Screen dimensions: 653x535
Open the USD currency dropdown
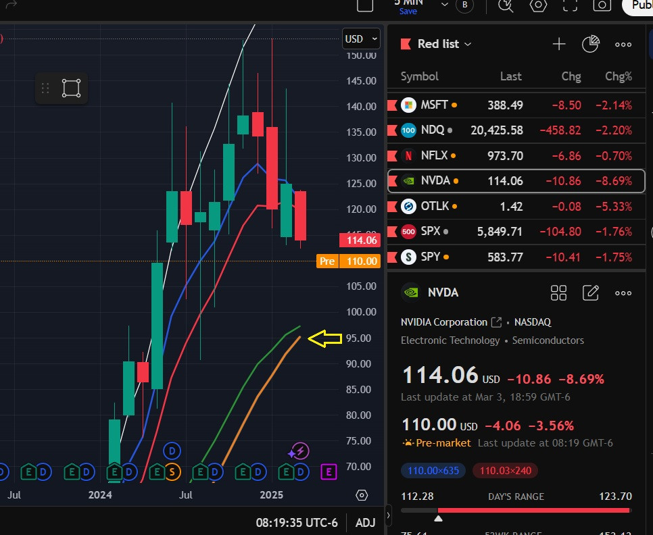click(361, 39)
